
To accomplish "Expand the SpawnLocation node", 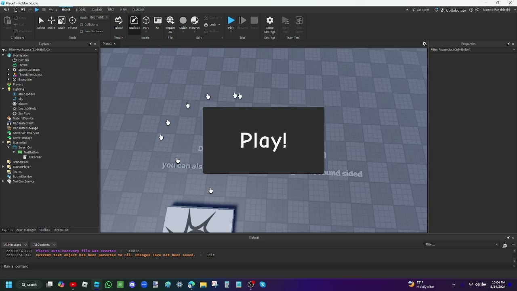I will pos(8,70).
